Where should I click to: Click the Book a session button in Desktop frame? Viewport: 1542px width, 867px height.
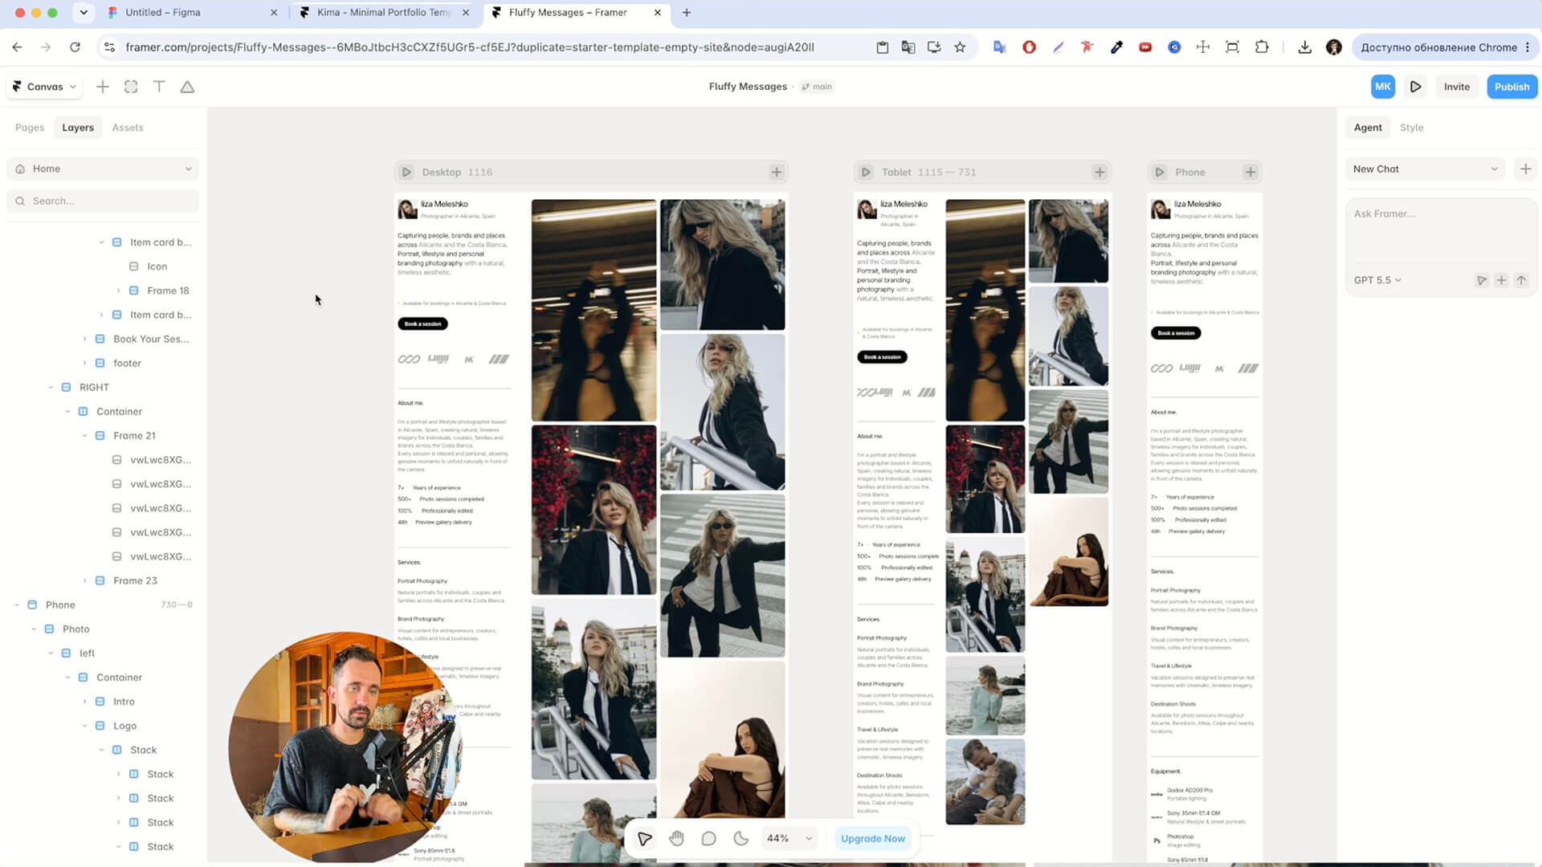coord(422,324)
